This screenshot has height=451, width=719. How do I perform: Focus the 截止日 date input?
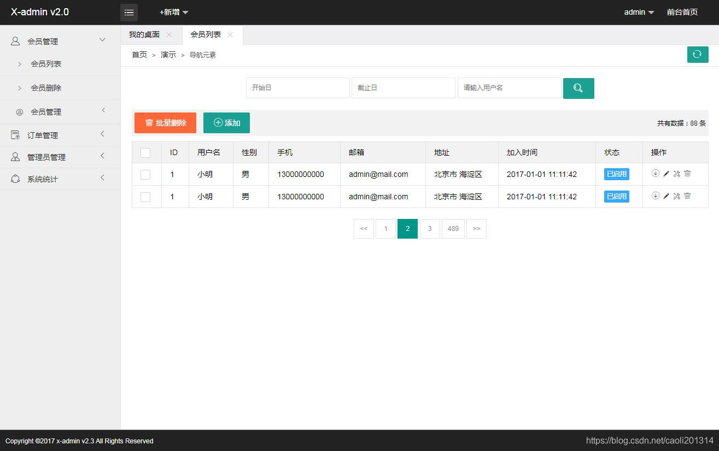coord(404,88)
